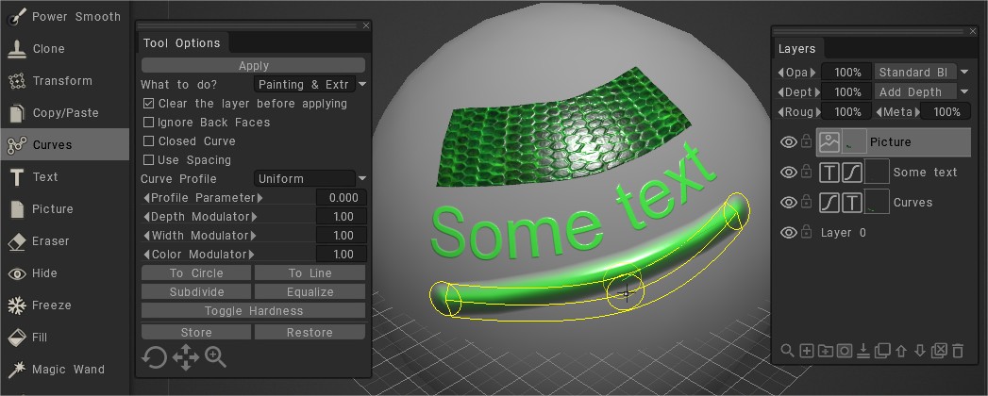Hide the Some text layer

coord(788,172)
